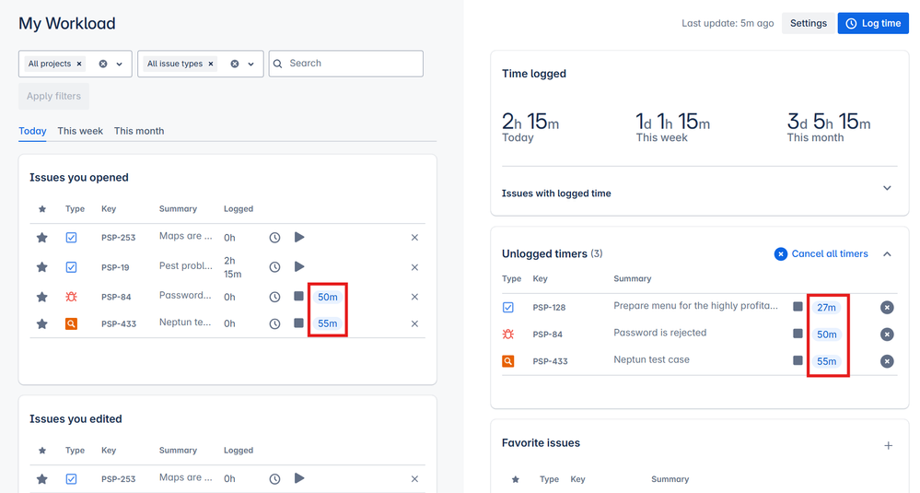Click the '2h 15m' logged value for PSP-19

point(232,267)
